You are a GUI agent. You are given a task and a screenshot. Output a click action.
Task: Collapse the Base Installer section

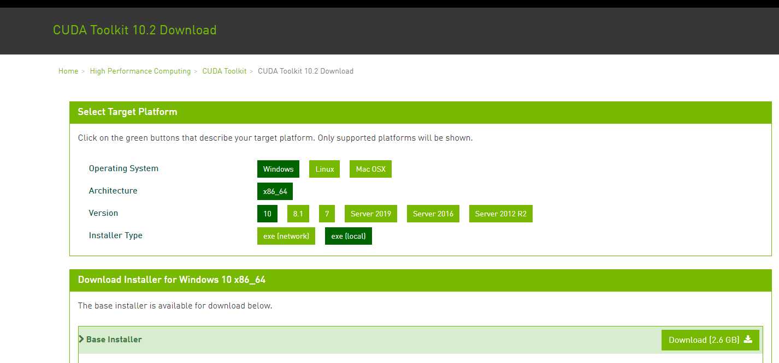pos(110,340)
